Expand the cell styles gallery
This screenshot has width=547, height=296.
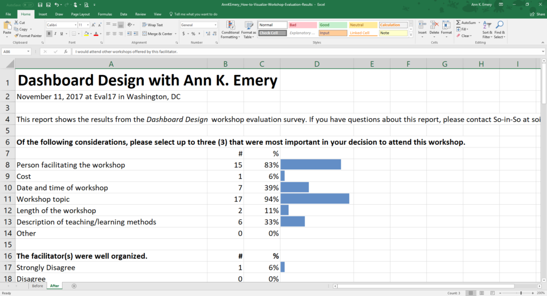click(x=411, y=35)
